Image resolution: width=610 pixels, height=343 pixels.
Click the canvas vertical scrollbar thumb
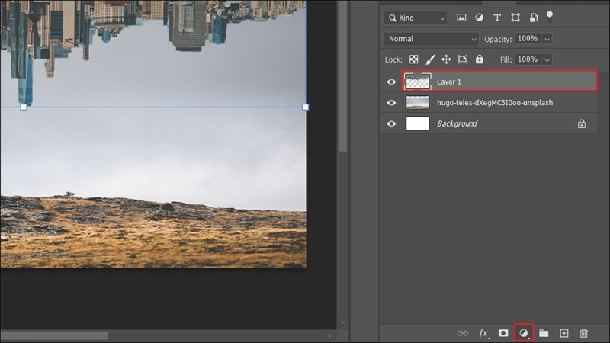(x=342, y=75)
